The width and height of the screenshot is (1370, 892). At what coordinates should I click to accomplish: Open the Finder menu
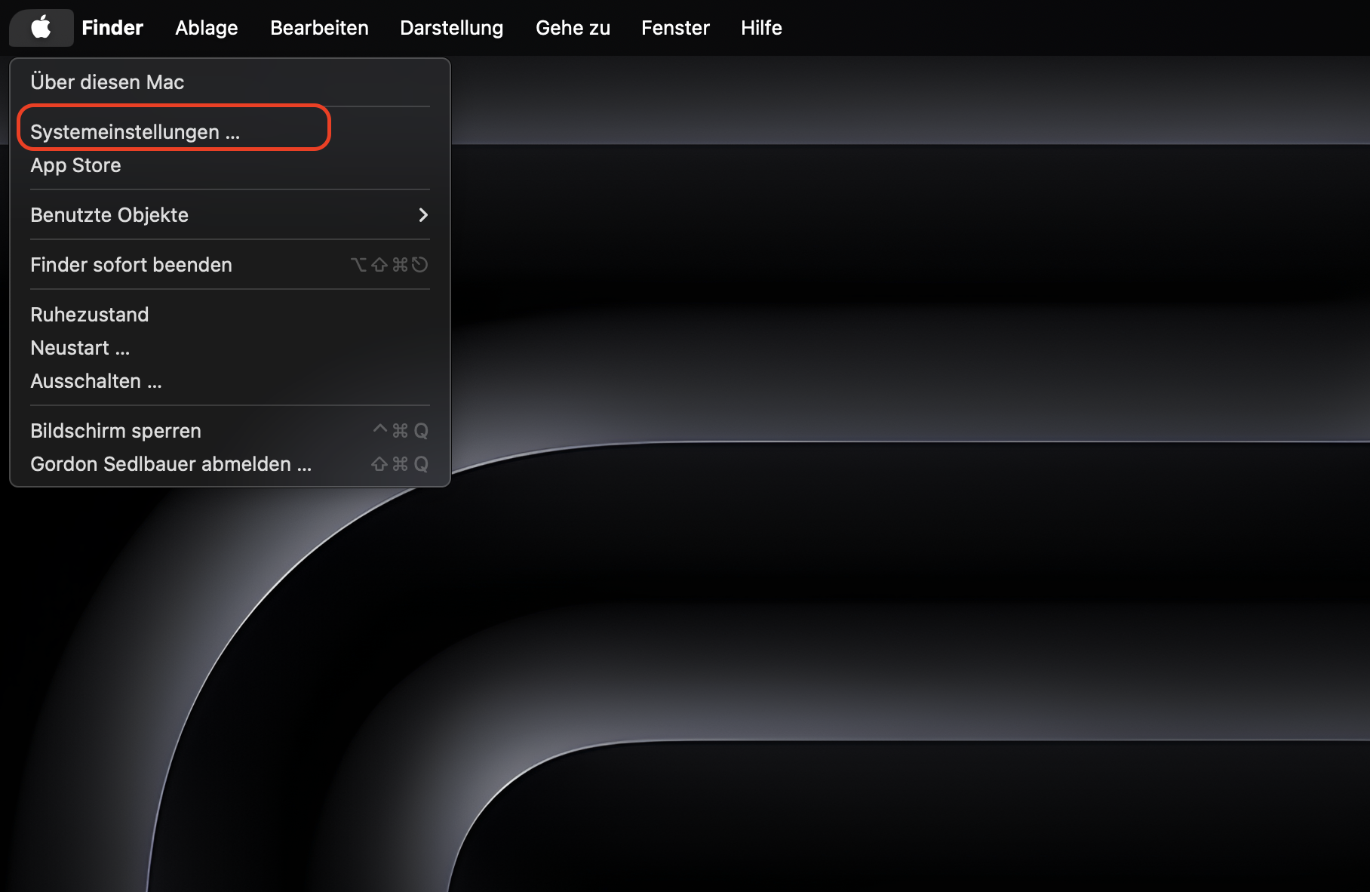[x=112, y=27]
